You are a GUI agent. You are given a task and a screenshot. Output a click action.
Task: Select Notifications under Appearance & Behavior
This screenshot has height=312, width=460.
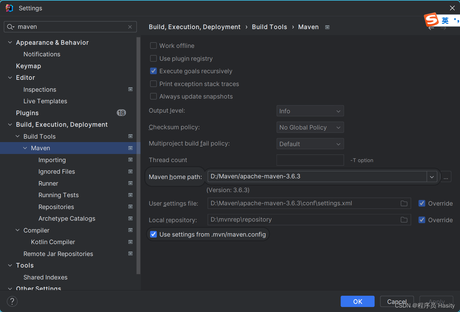point(42,54)
